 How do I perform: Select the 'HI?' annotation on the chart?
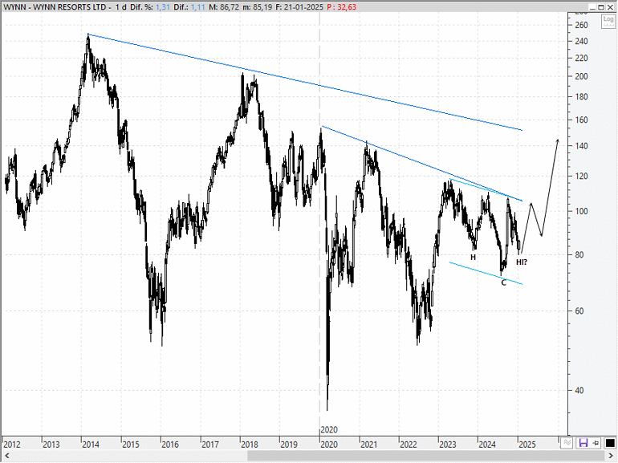point(522,262)
